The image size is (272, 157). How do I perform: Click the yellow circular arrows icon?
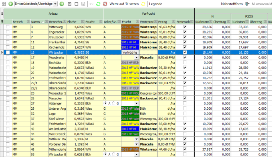143,4
